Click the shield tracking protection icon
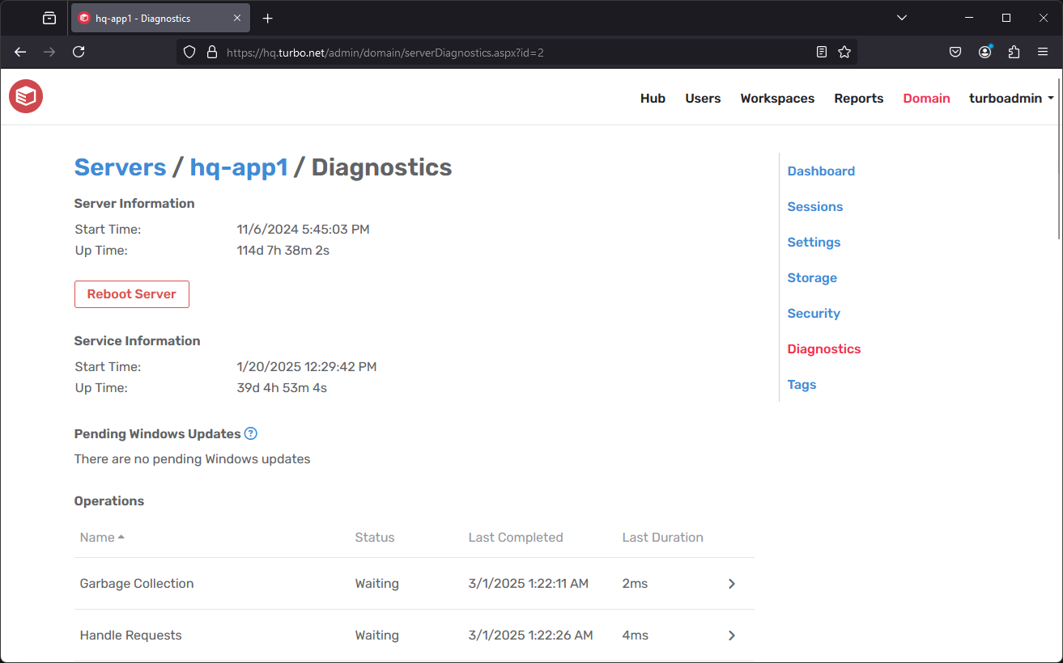 [x=189, y=51]
